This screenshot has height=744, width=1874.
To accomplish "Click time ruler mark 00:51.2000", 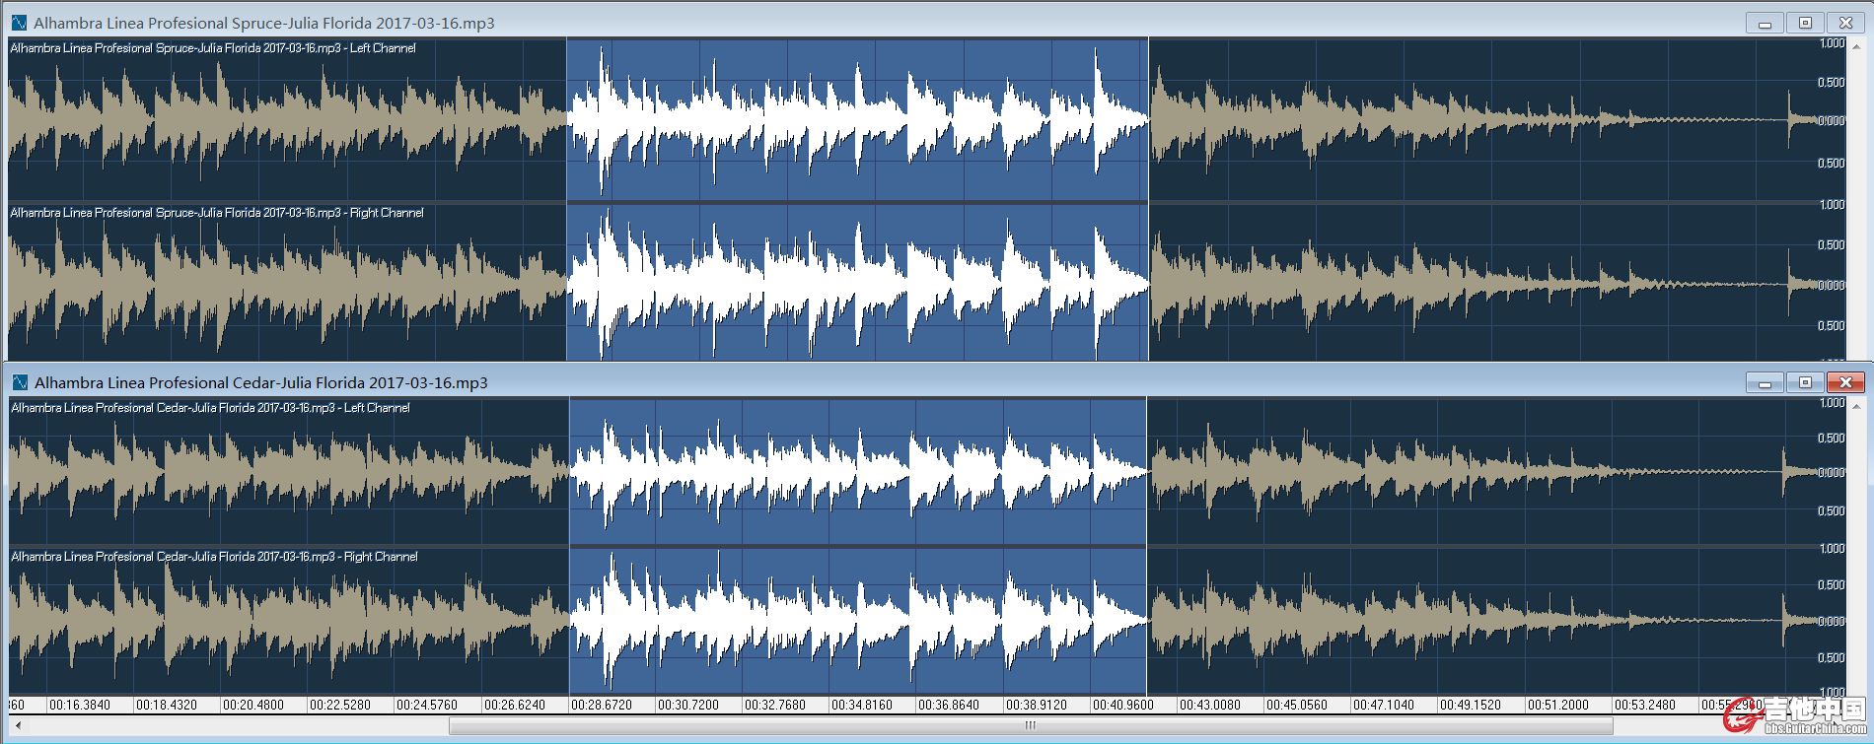I will point(1558,706).
